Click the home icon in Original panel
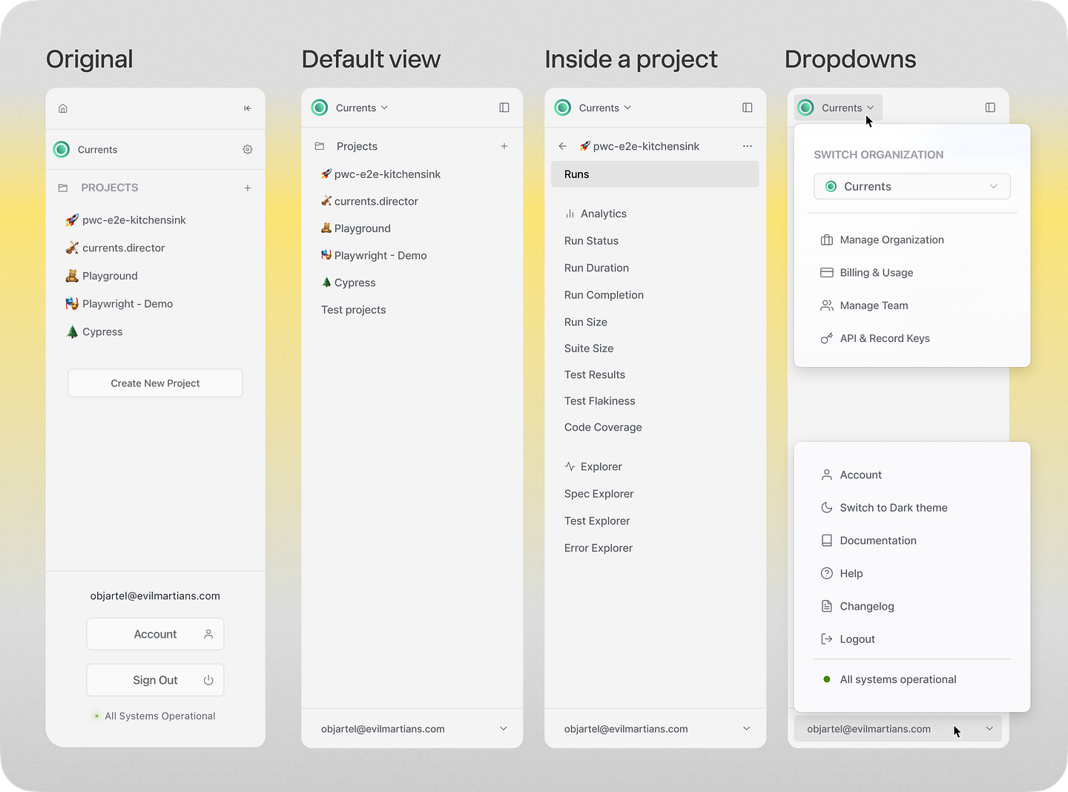The image size is (1068, 792). (x=63, y=108)
